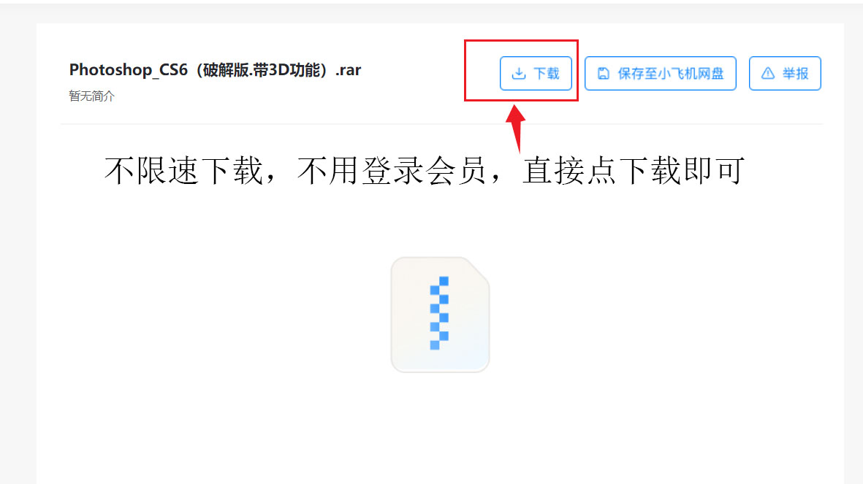The width and height of the screenshot is (863, 484).
Task: Click the blue zipper pattern on archive icon
Action: pos(439,313)
